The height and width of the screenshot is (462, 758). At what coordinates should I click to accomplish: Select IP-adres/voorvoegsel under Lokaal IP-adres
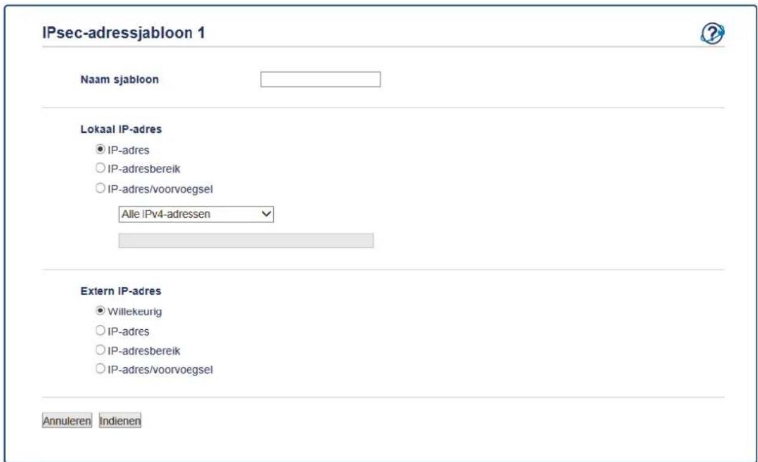[x=100, y=188]
